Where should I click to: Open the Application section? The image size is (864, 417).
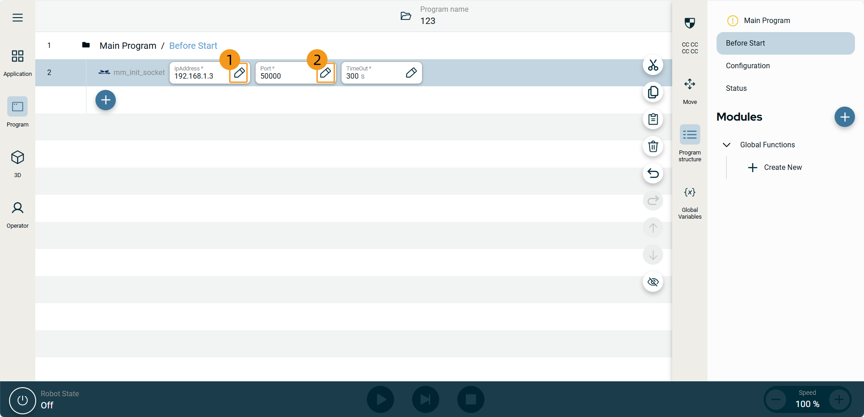coord(18,63)
